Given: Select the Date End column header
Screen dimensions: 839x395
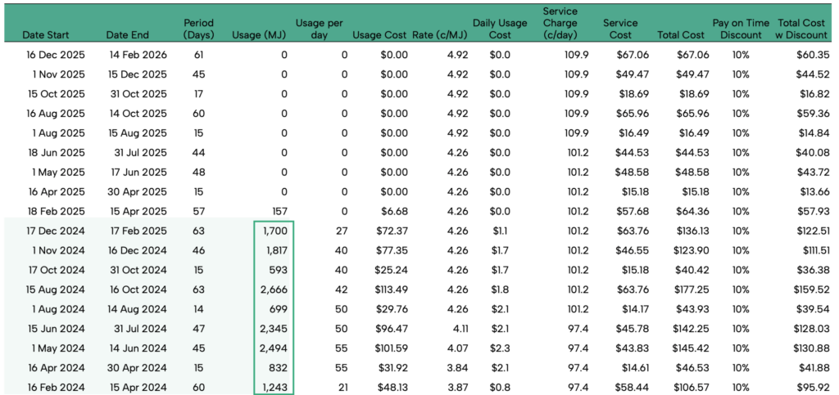Looking at the screenshot, I should [129, 35].
